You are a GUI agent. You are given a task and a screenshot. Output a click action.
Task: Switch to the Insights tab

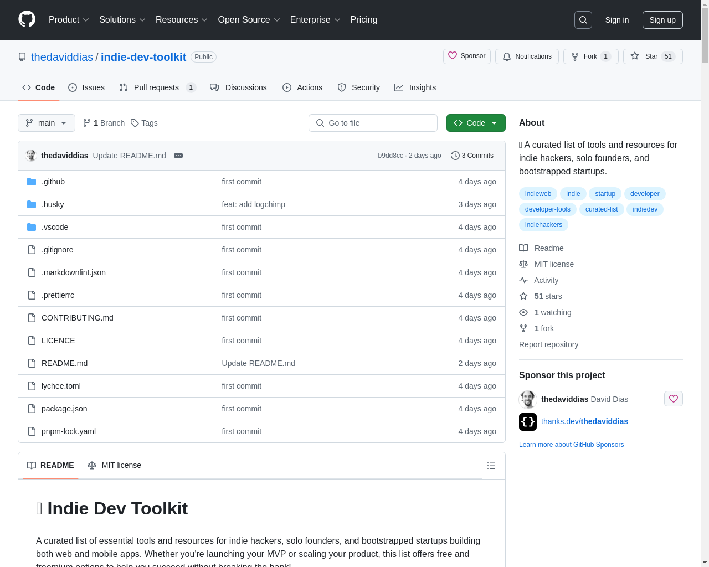coord(415,87)
